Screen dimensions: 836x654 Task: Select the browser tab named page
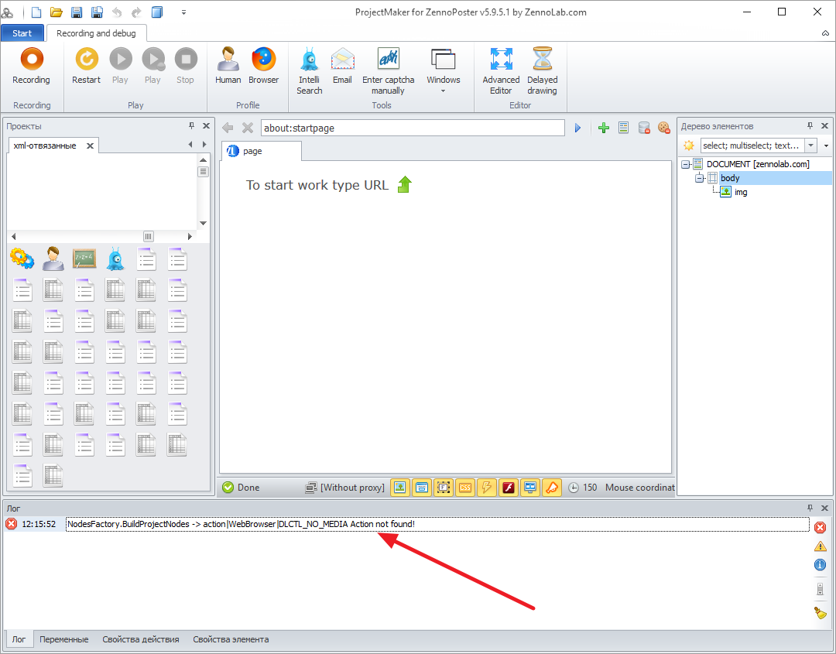pos(262,152)
